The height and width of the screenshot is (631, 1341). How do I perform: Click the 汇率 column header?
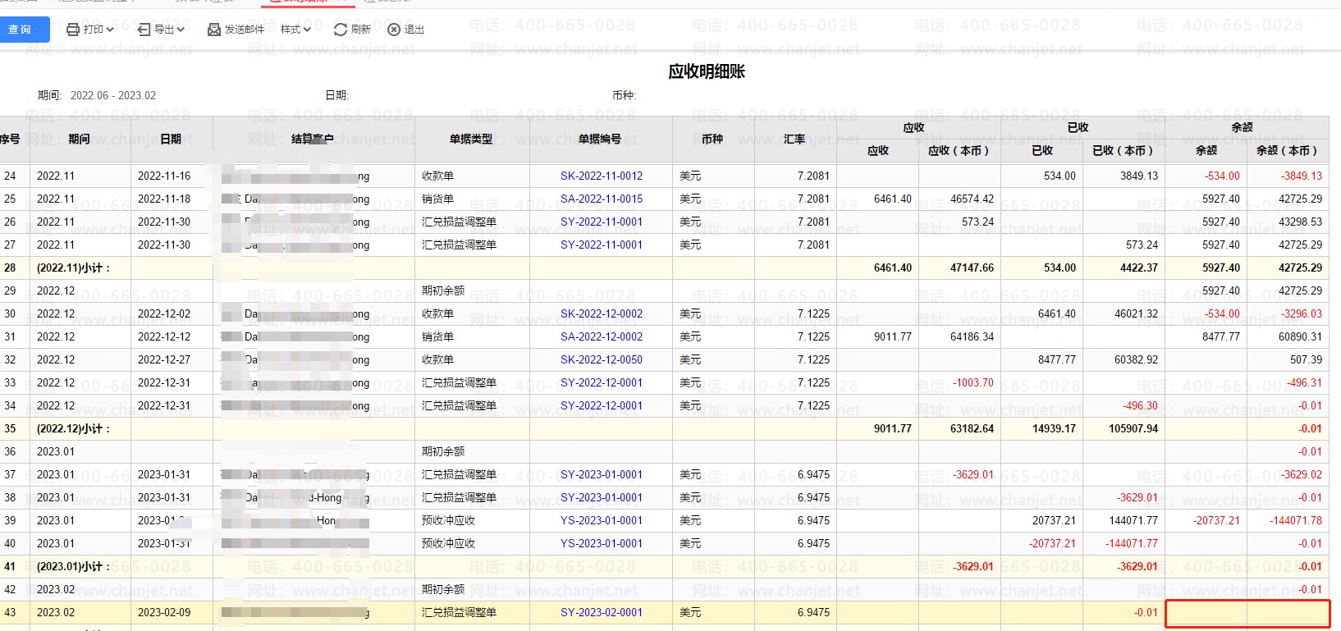(794, 139)
